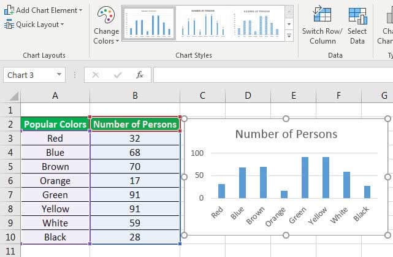Click the chart's top-middle sizing handle
The image size is (393, 257).
pos(286,118)
